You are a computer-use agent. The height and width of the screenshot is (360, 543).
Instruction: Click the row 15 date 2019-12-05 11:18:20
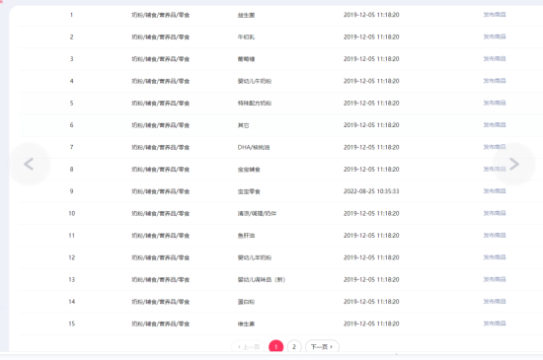pyautogui.click(x=371, y=324)
